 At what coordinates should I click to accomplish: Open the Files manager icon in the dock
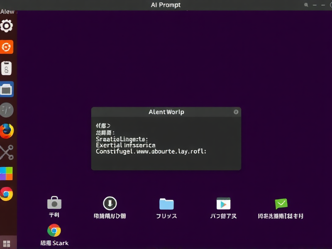[x=7, y=88]
